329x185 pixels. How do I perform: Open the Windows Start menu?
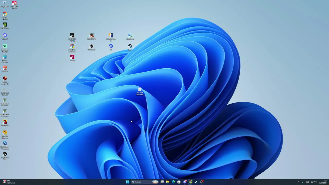[x=127, y=182]
